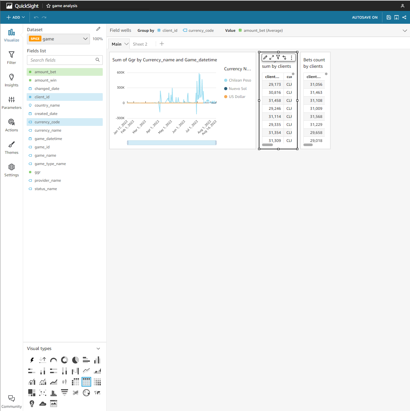Open the Visualize sidebar panel
This screenshot has height=411, width=410.
[12, 35]
